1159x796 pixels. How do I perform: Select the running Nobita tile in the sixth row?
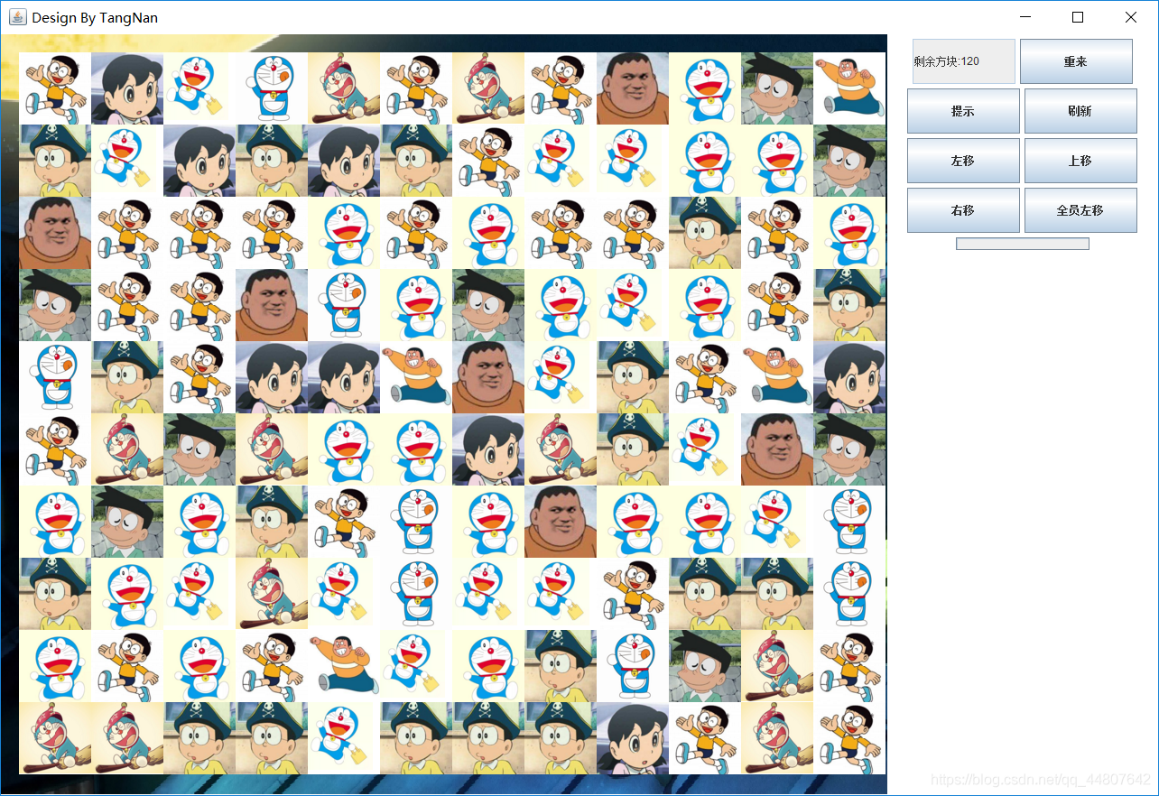55,449
